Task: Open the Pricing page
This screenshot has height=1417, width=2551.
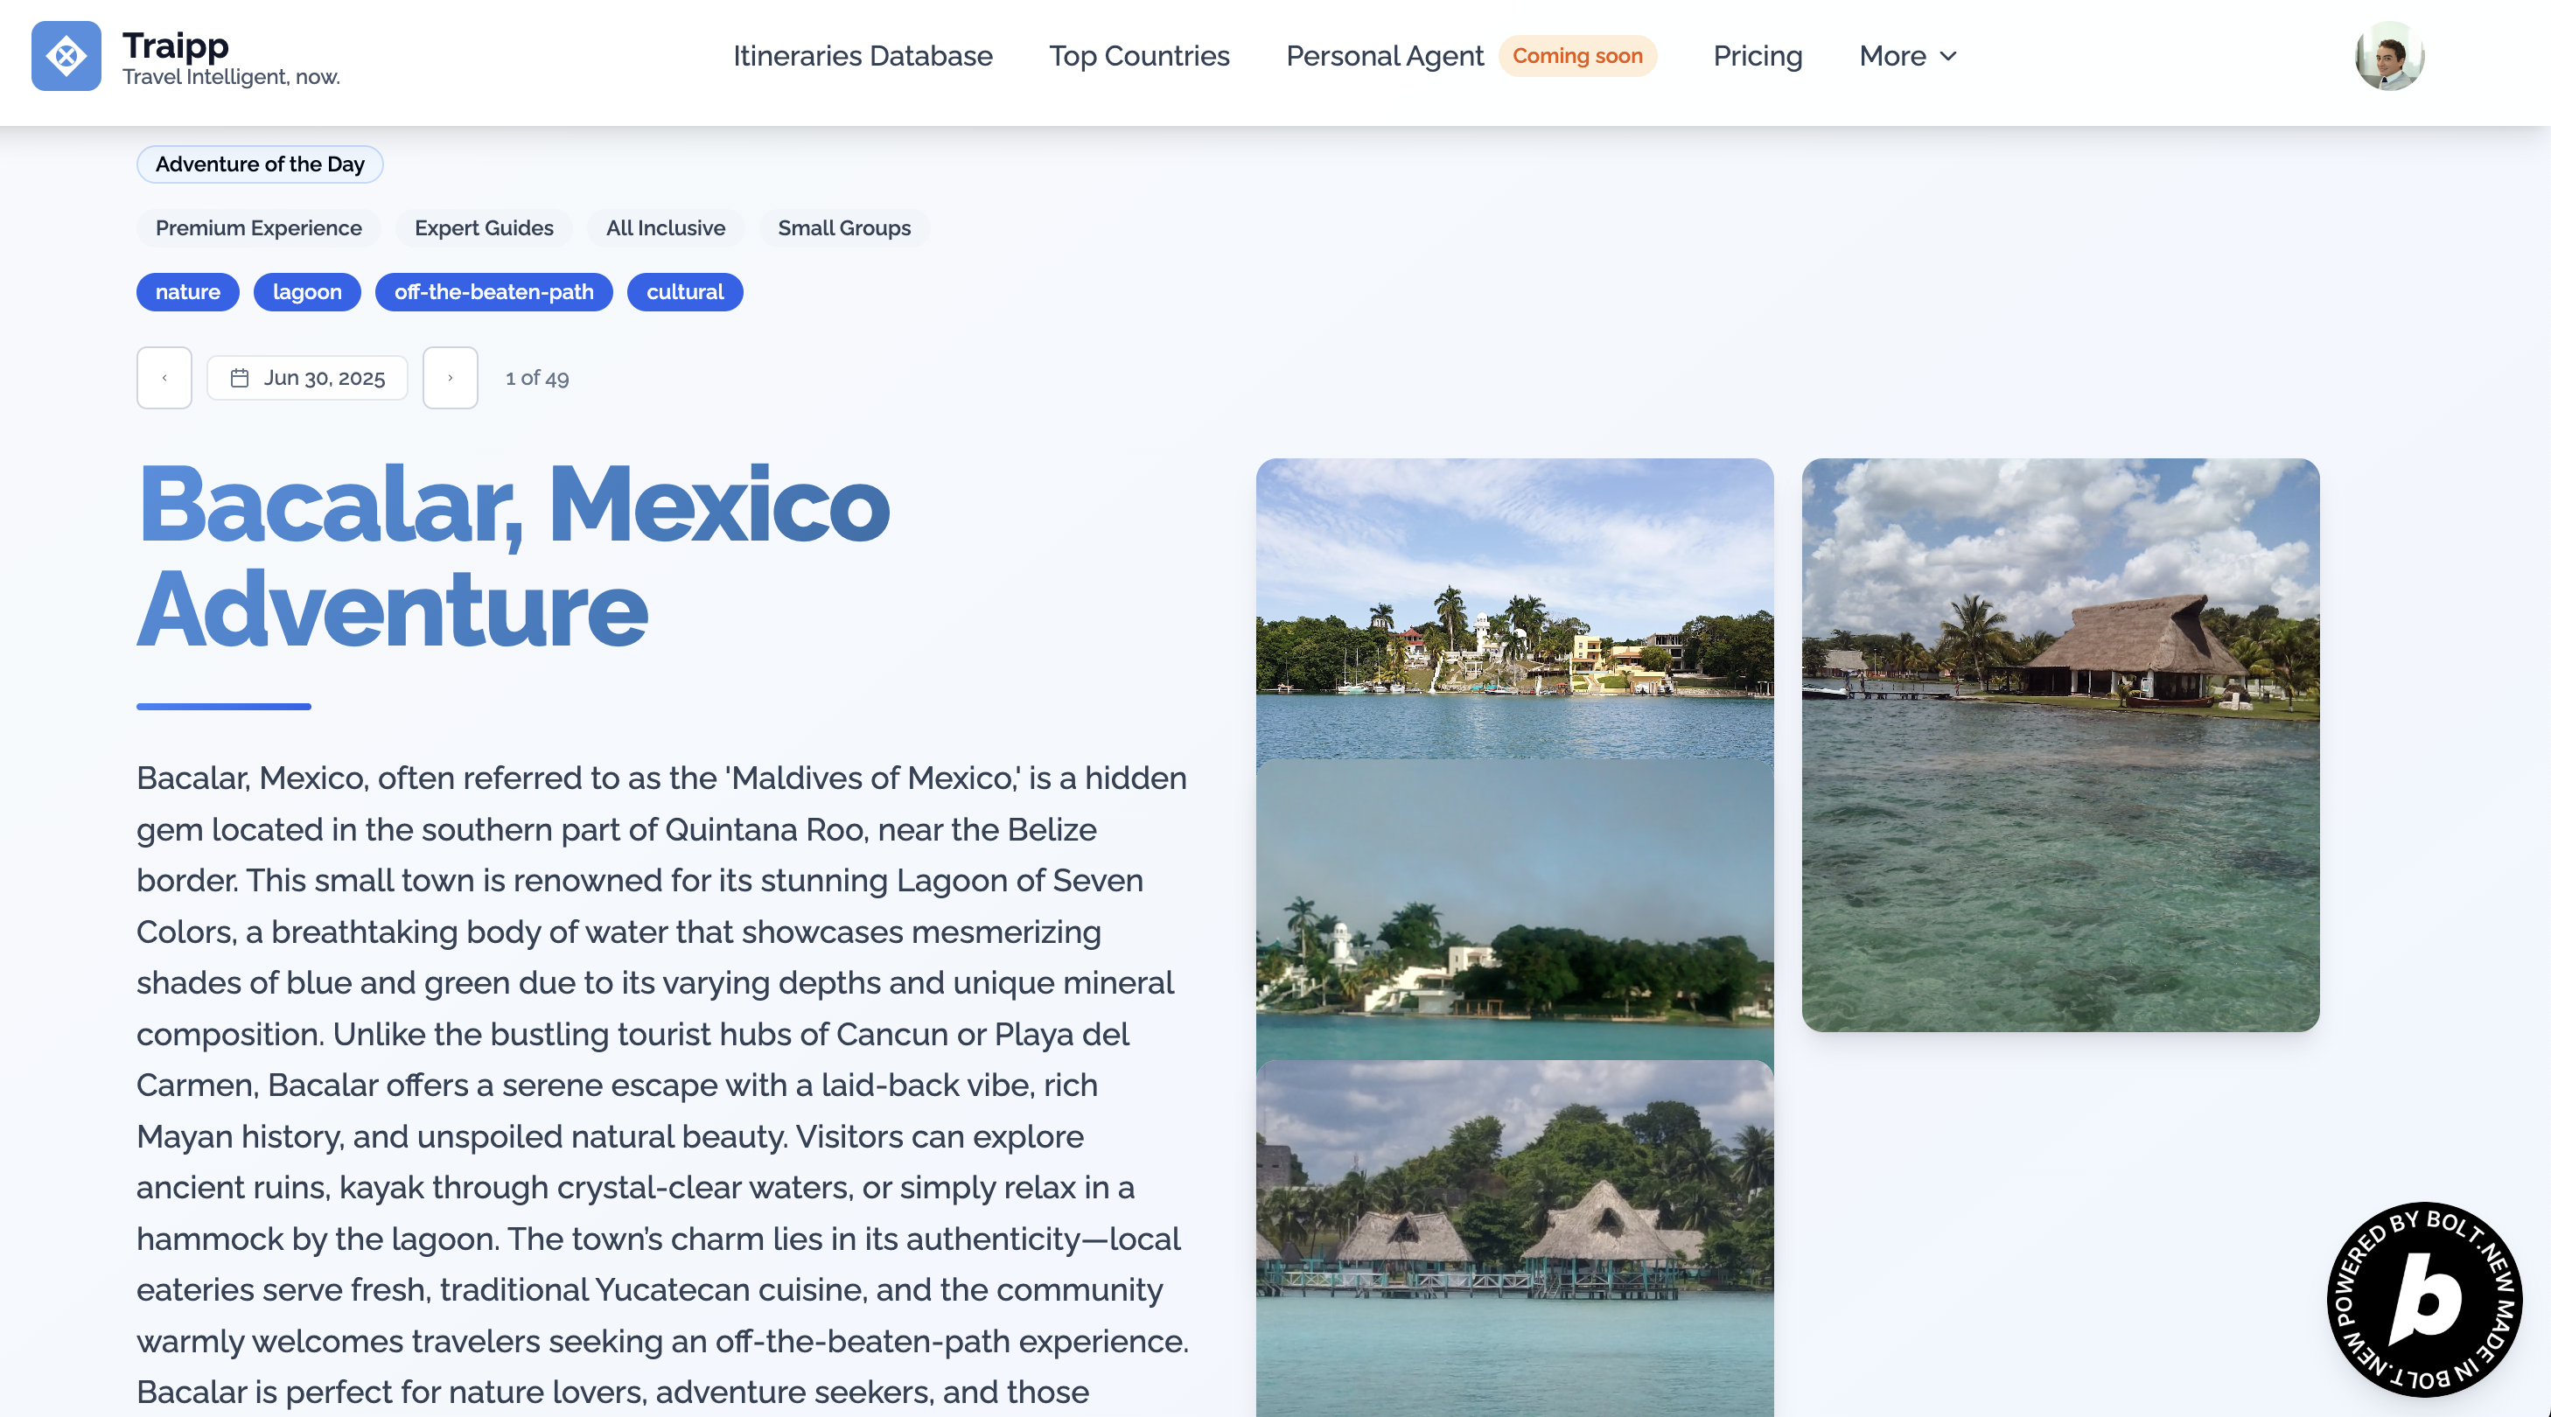Action: (1757, 57)
